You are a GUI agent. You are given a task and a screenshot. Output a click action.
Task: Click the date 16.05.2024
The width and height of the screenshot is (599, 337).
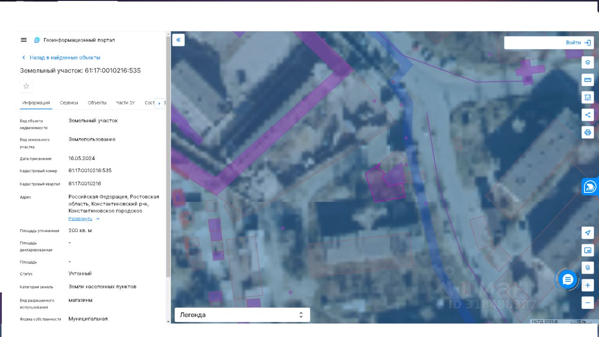coord(81,158)
